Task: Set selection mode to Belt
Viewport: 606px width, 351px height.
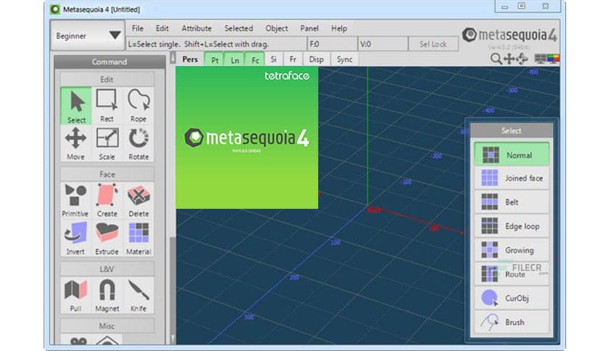Action: click(x=511, y=202)
